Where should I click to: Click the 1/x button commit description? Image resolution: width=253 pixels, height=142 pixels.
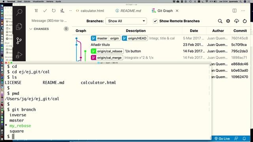133,51
